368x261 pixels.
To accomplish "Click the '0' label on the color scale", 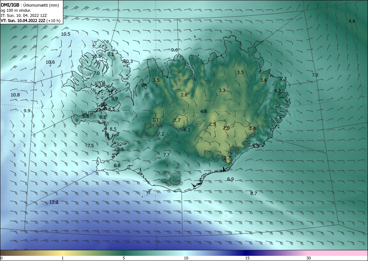I will tap(1, 258).
